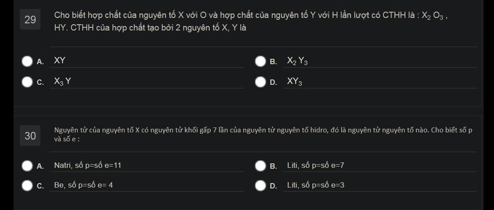494x210 pixels.
Task: Select radio button B for question 29
Action: pos(261,61)
